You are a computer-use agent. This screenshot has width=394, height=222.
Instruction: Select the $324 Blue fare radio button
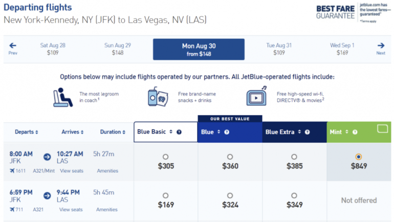click(230, 195)
